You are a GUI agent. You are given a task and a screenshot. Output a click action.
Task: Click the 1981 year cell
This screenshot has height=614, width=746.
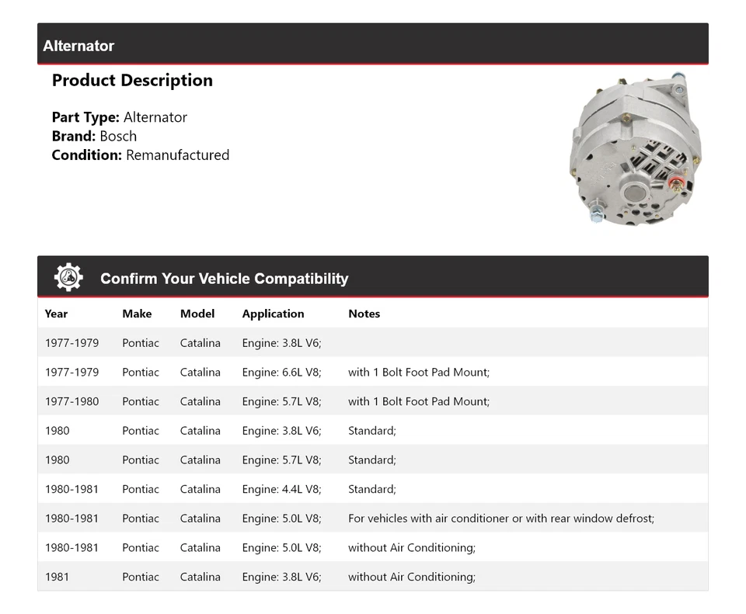pos(57,577)
